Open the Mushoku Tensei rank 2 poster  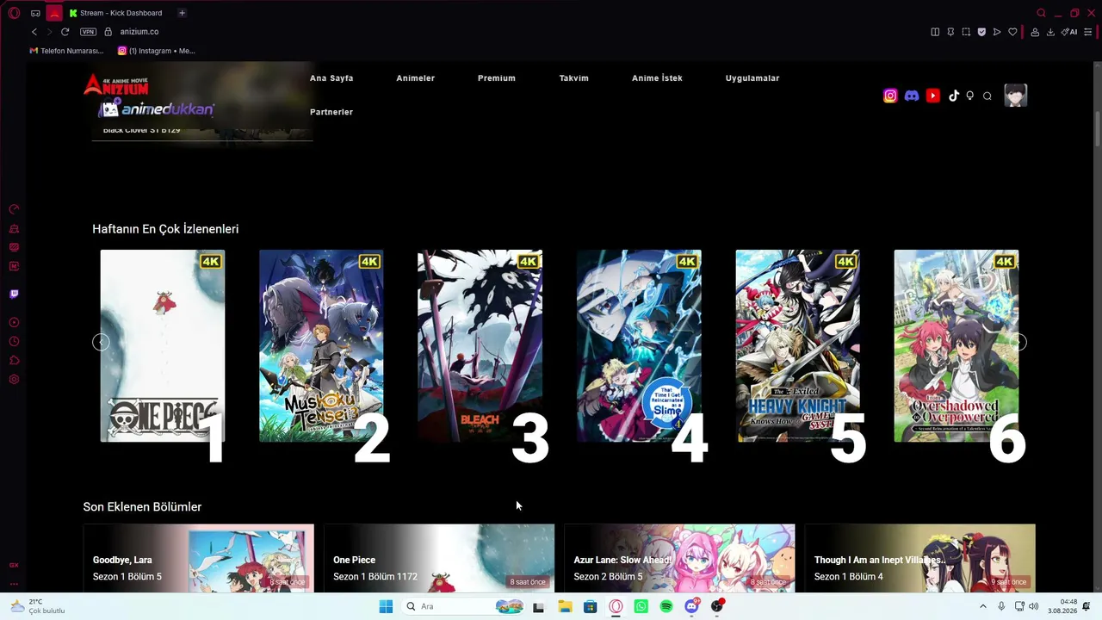(321, 346)
